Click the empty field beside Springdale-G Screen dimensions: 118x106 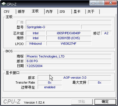[96, 27]
